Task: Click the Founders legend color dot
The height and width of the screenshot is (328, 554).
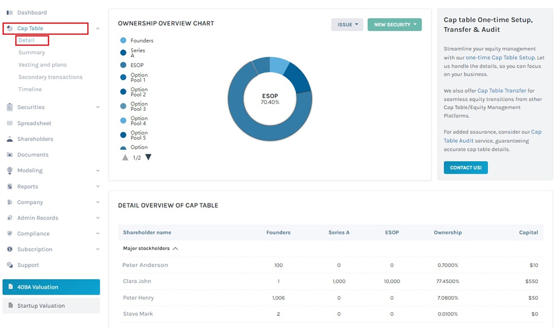Action: point(123,40)
